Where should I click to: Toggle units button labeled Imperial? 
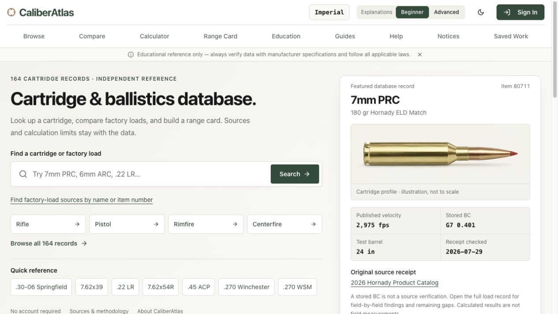(x=329, y=12)
